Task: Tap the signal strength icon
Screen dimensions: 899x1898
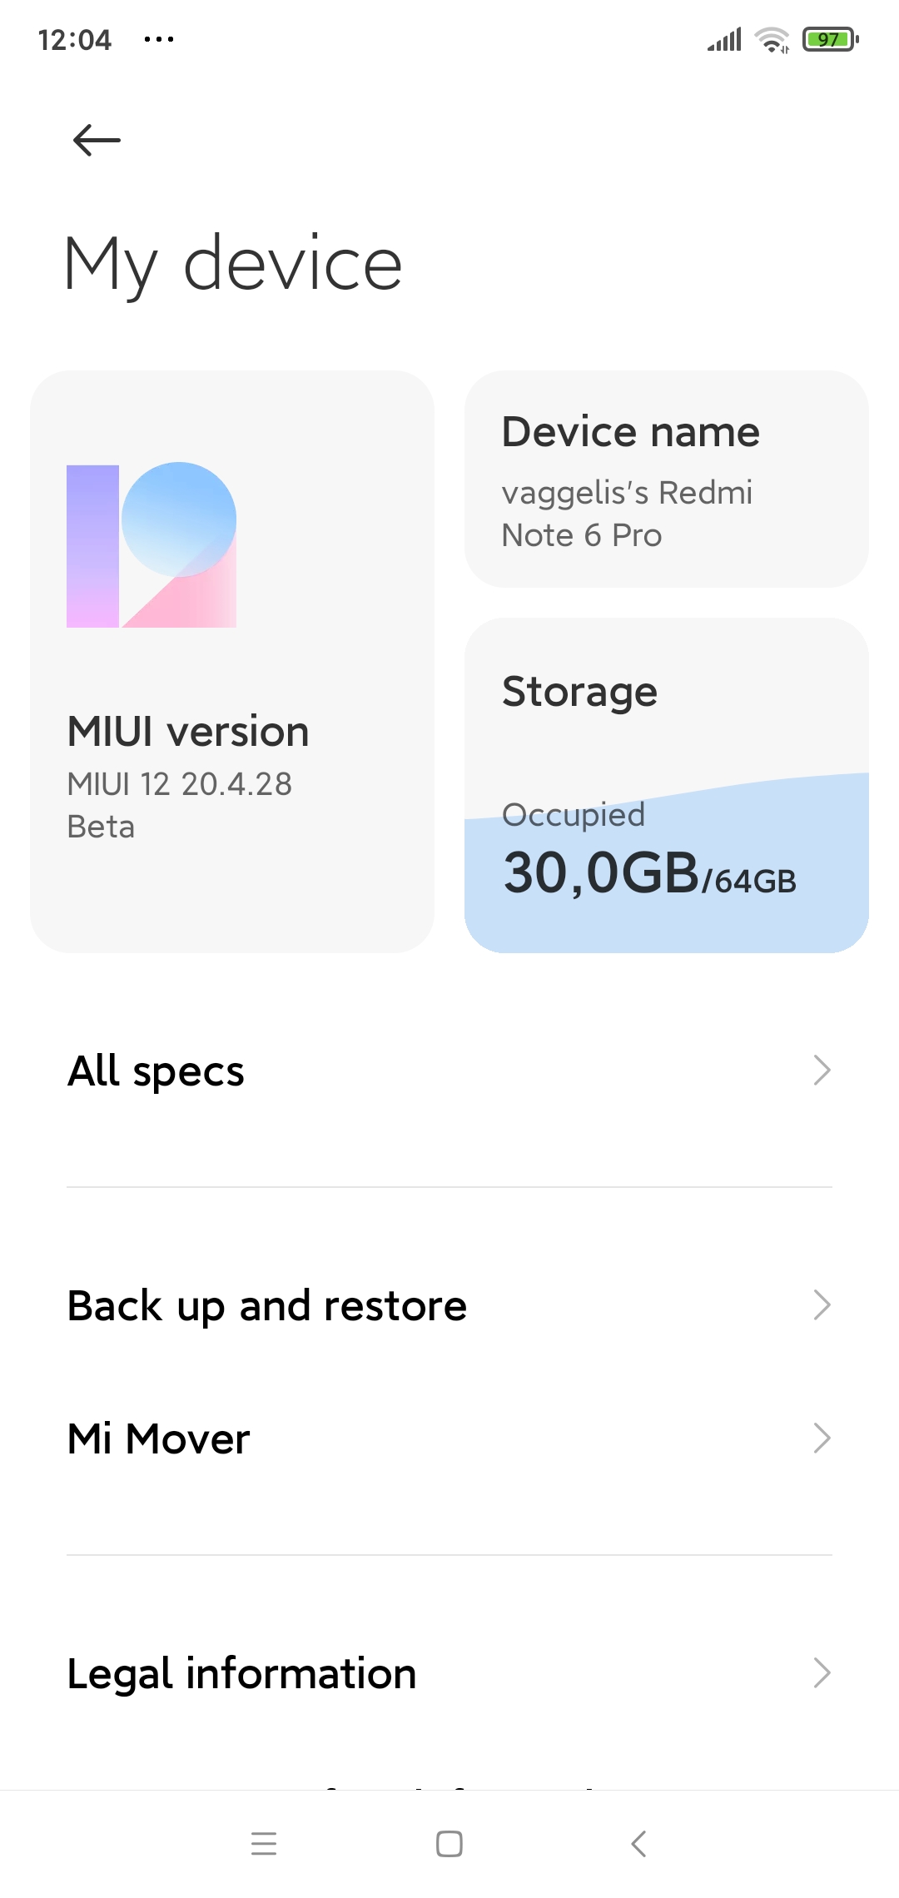Action: click(x=724, y=39)
